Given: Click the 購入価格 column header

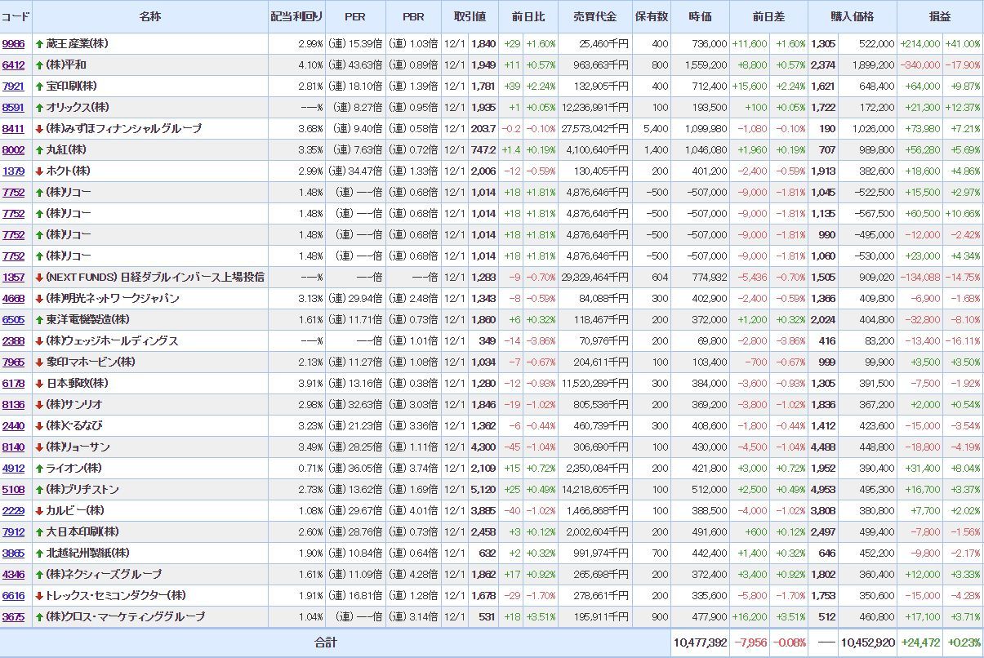Looking at the screenshot, I should click(x=852, y=17).
